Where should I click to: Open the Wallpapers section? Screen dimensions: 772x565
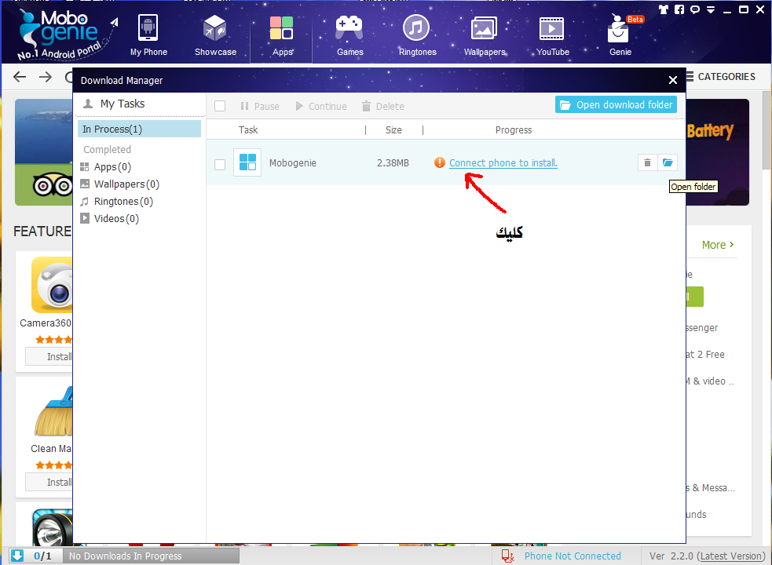pyautogui.click(x=485, y=35)
